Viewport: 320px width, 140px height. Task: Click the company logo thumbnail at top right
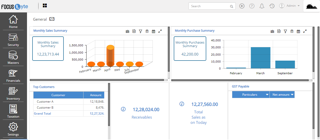pyautogui.click(x=311, y=6)
